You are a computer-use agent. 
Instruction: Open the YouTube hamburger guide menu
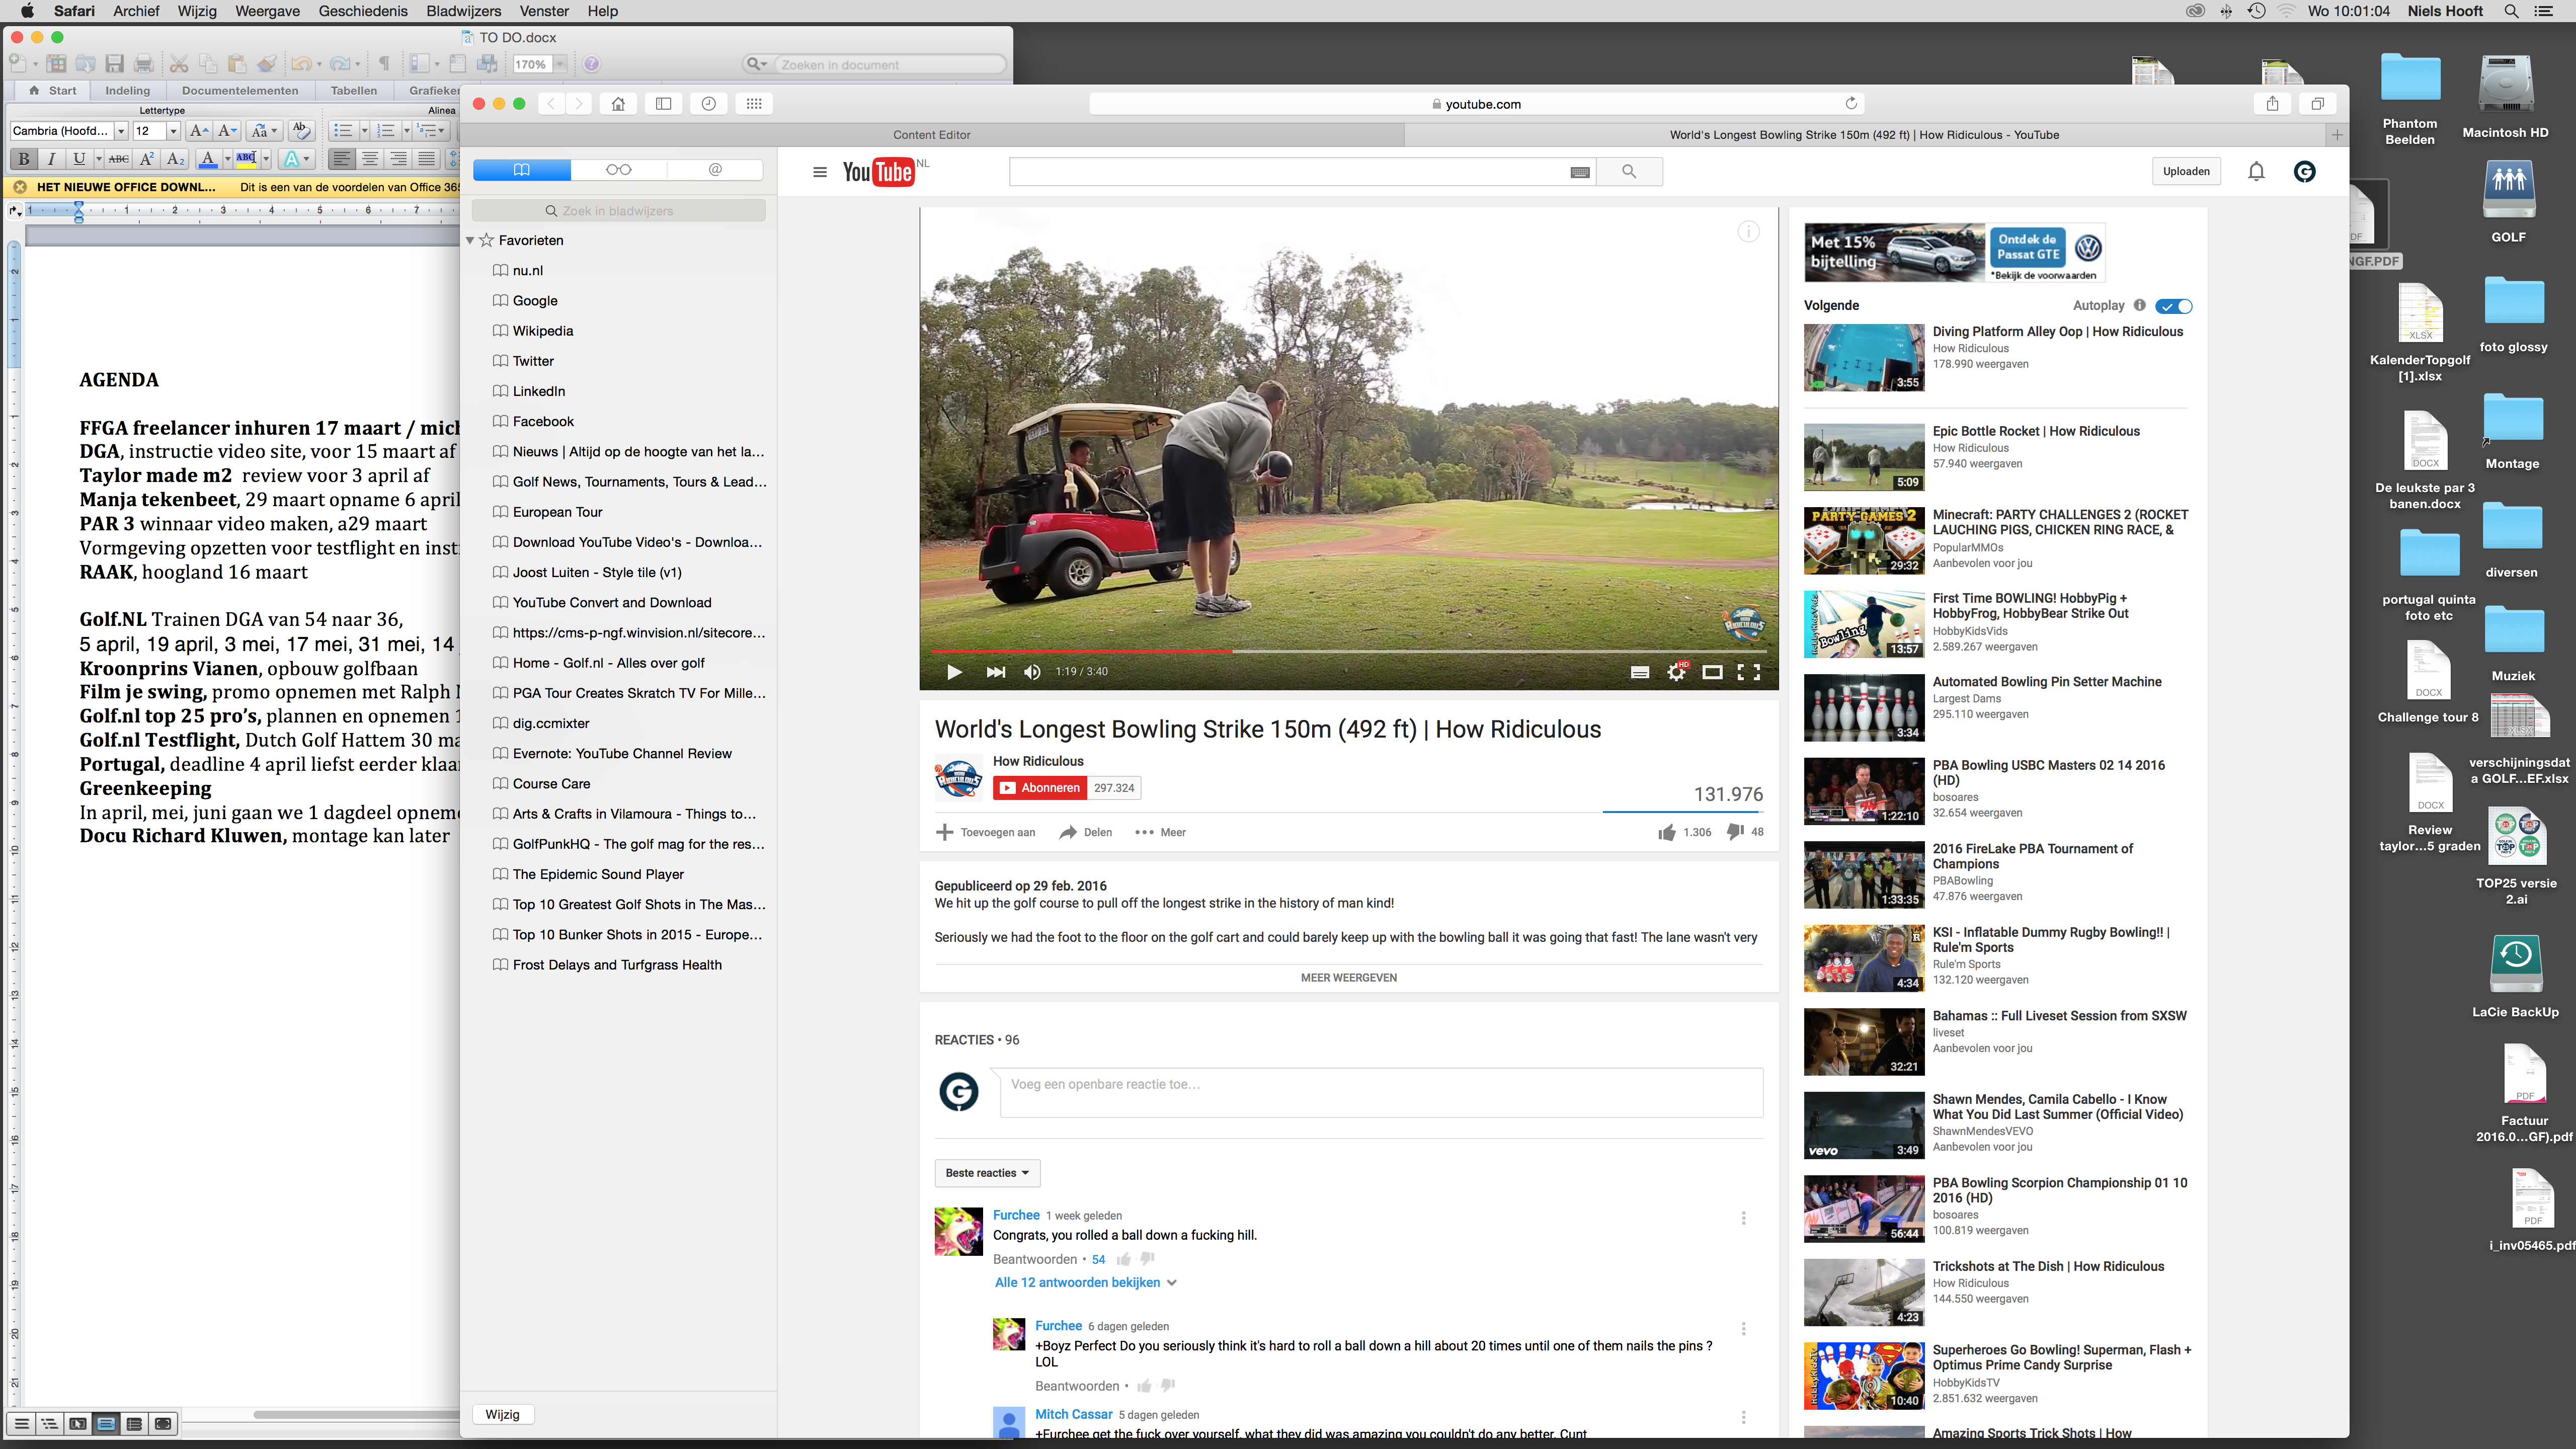pyautogui.click(x=819, y=172)
